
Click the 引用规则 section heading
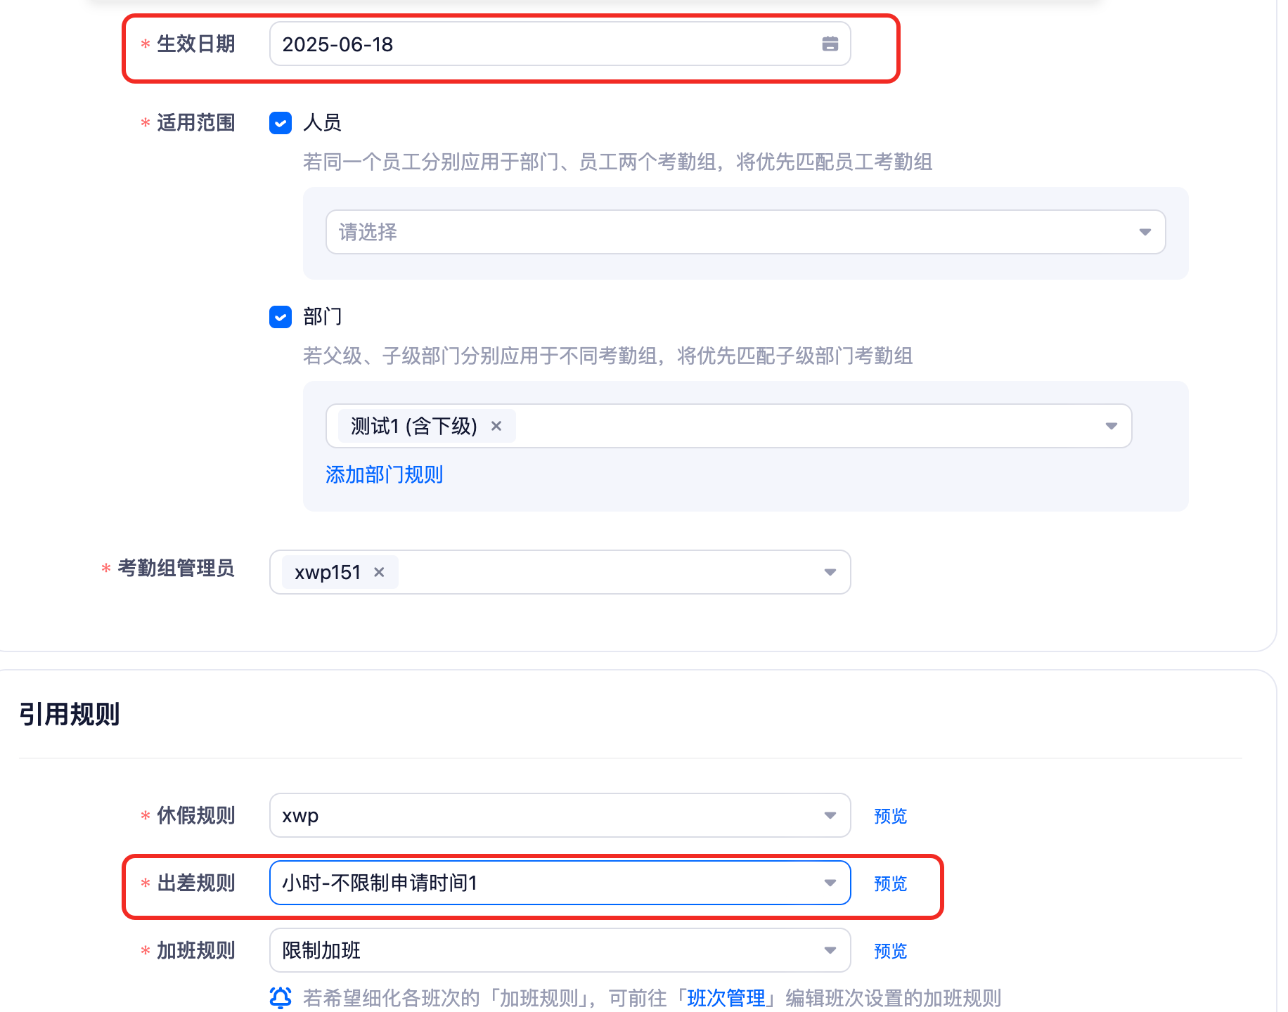click(x=69, y=714)
